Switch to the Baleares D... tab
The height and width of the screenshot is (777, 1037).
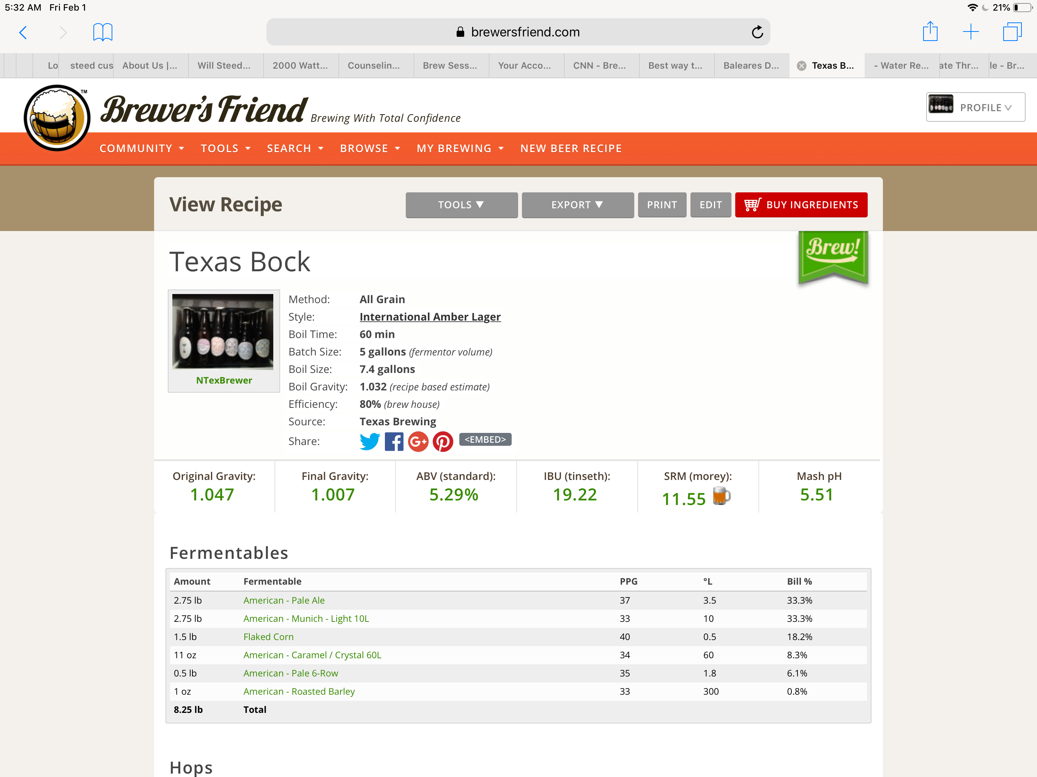click(751, 66)
